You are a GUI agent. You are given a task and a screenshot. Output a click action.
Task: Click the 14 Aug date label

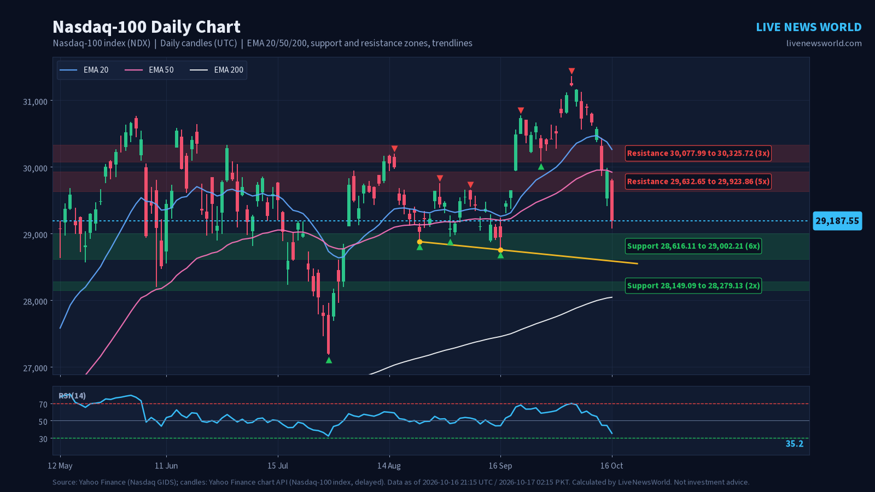point(389,466)
